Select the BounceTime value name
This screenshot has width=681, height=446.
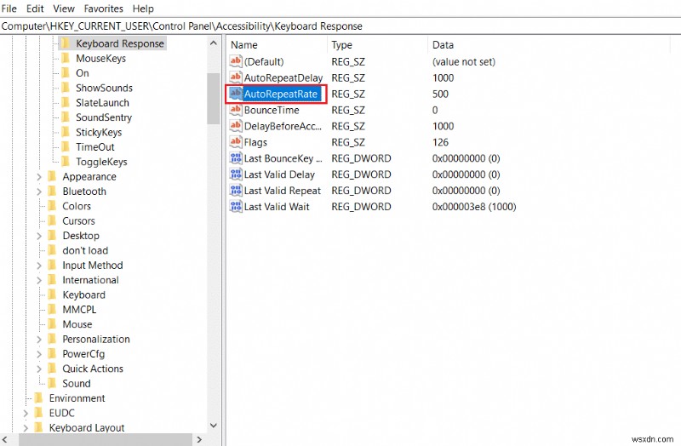[x=272, y=110]
